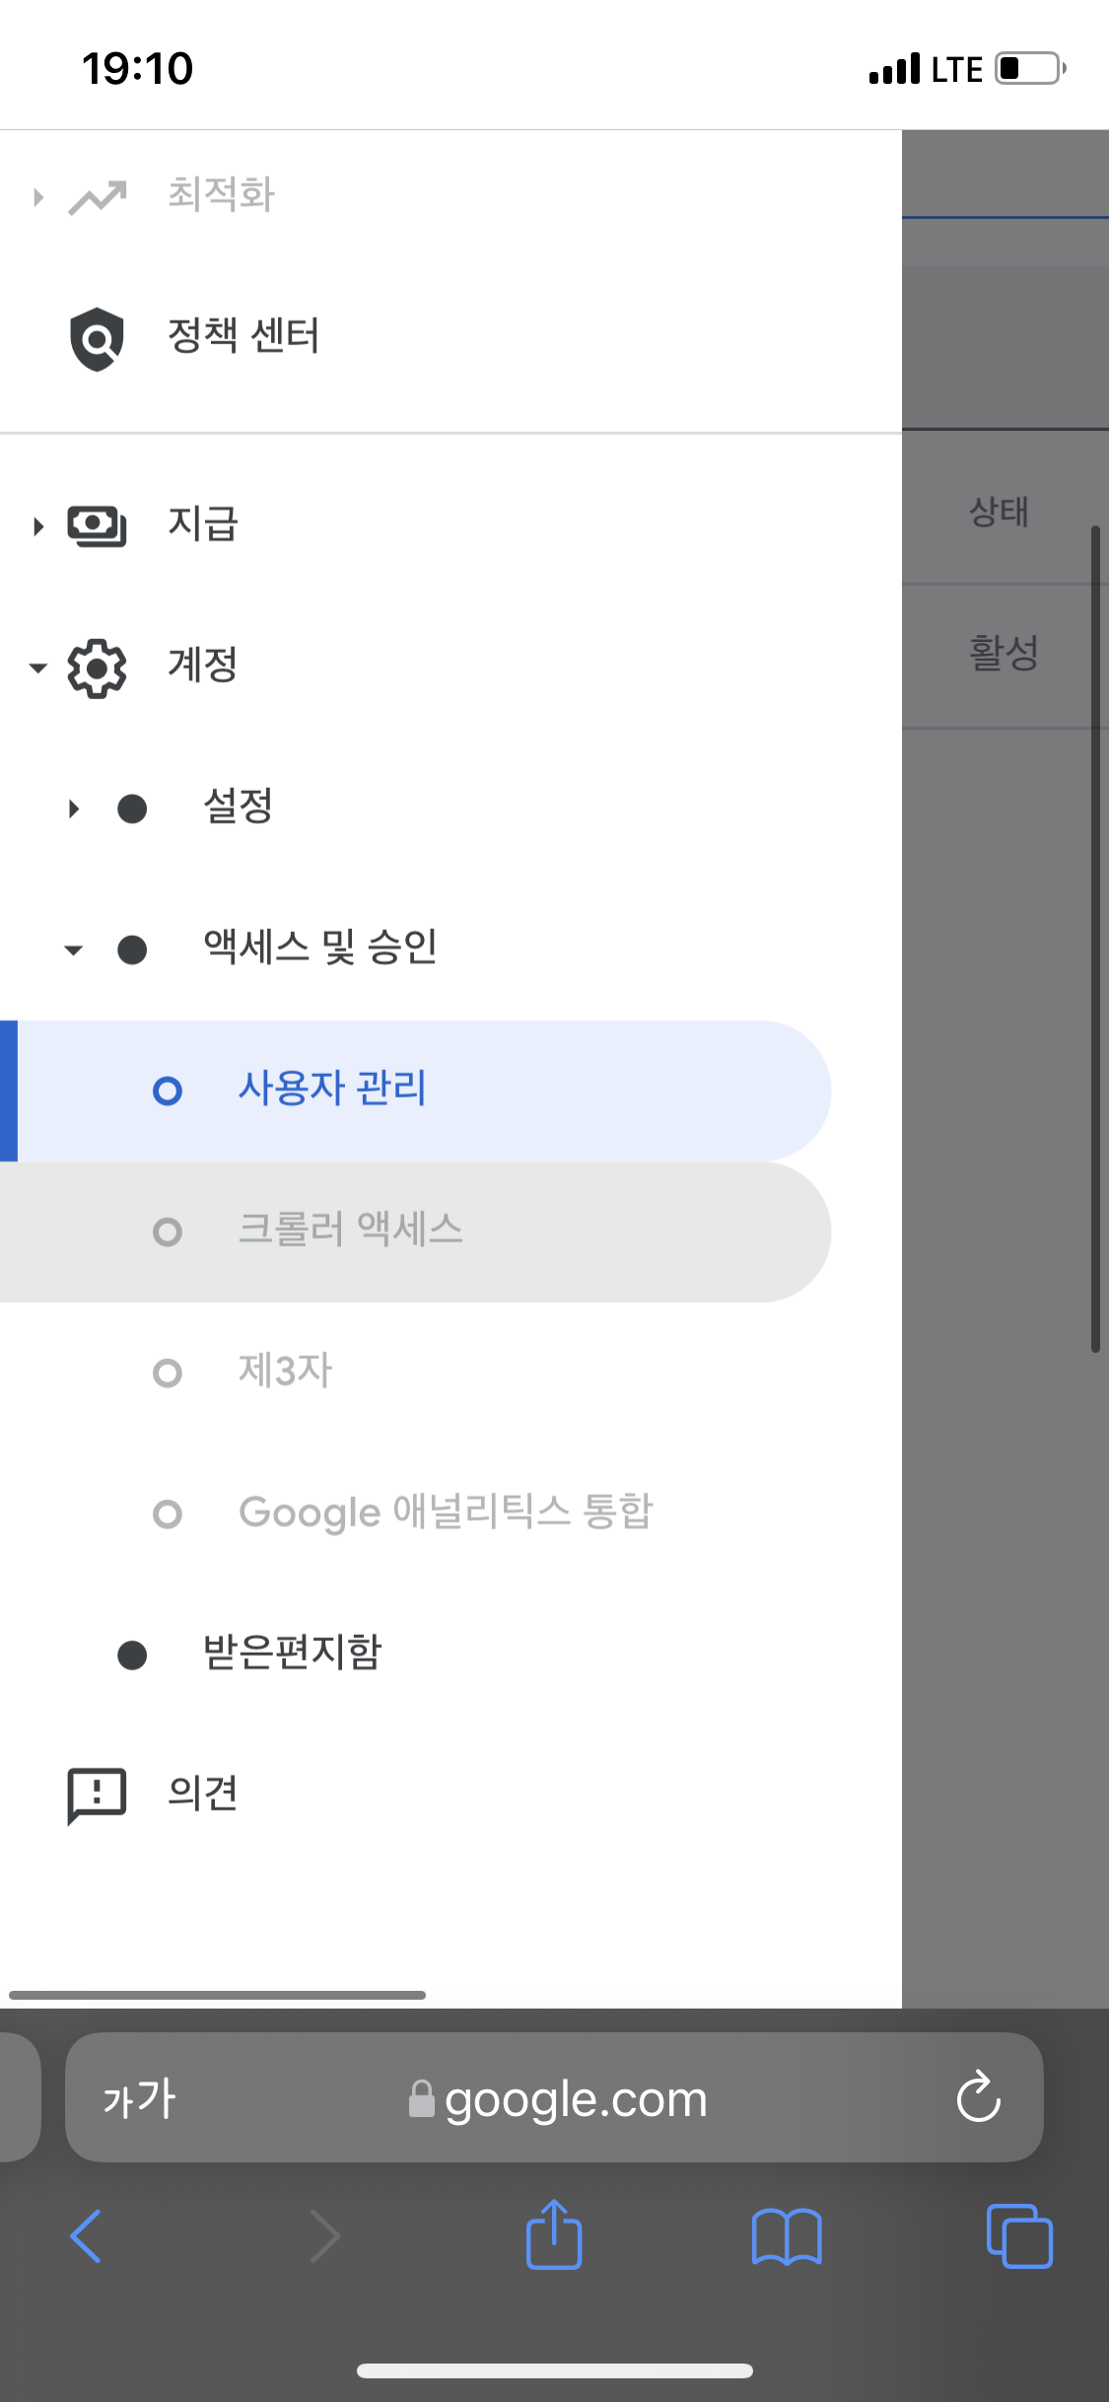1109x2402 pixels.
Task: Tap the 가가 text size button
Action: 139,2099
